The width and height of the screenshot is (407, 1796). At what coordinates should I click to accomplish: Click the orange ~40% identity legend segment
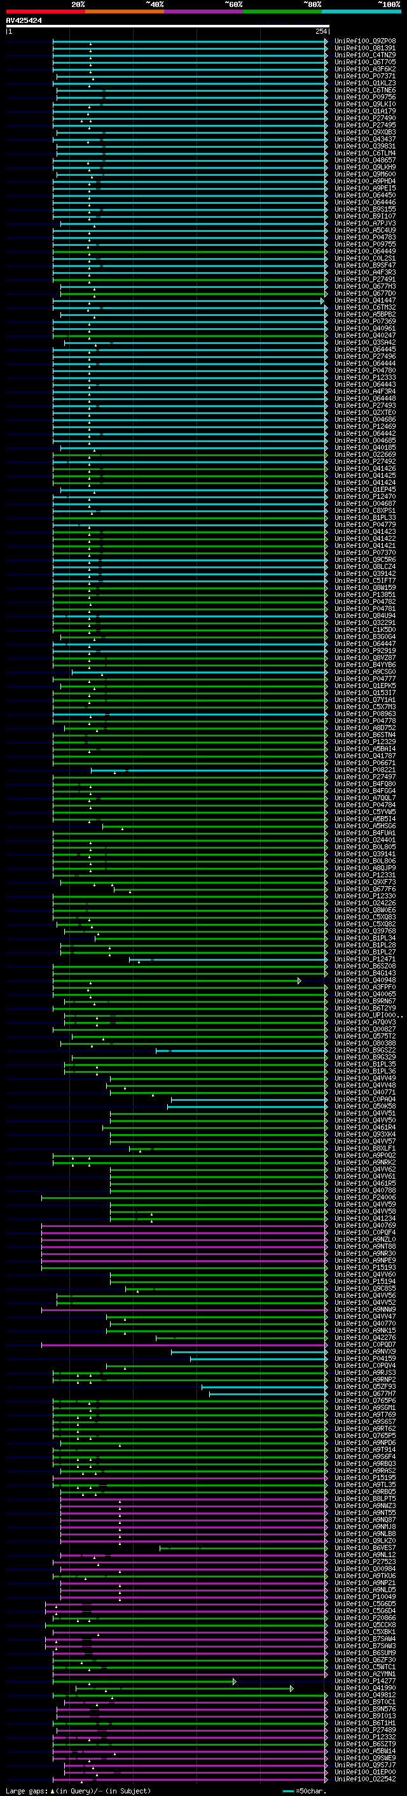pos(125,11)
